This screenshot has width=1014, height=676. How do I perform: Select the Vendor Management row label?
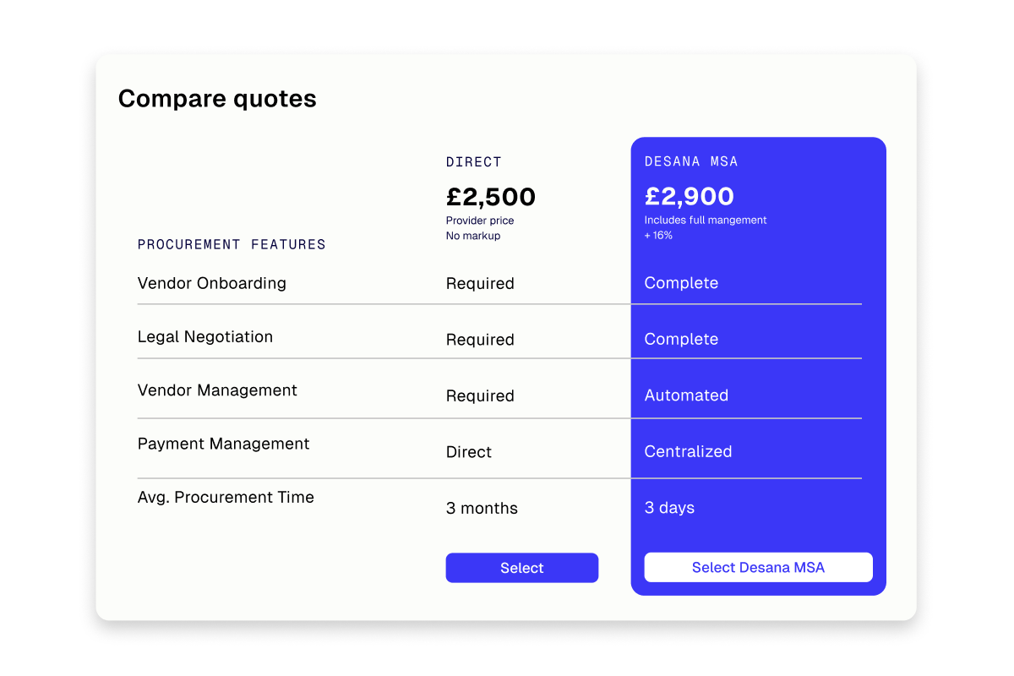217,390
